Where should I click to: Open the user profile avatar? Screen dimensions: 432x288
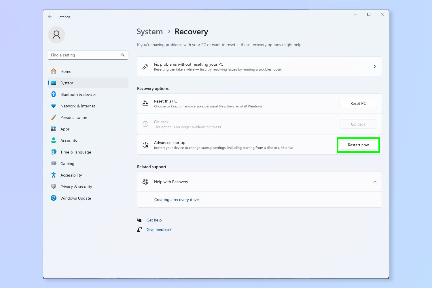(x=56, y=35)
